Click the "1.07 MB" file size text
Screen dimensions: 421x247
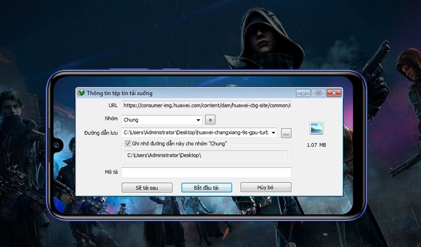[x=316, y=145]
